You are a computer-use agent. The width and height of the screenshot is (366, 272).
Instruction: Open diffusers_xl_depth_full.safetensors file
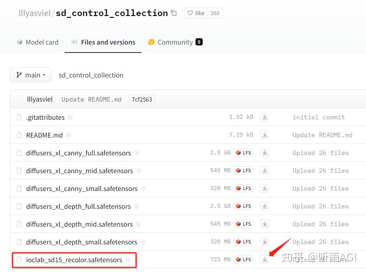(x=79, y=206)
